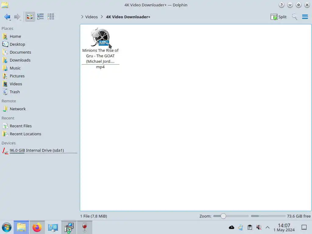Click the Dolphin folder icon in title bar

tap(5, 5)
